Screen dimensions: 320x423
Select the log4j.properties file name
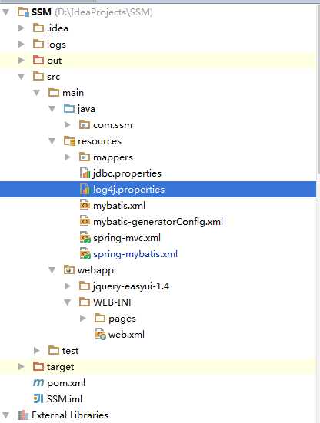[x=128, y=190]
